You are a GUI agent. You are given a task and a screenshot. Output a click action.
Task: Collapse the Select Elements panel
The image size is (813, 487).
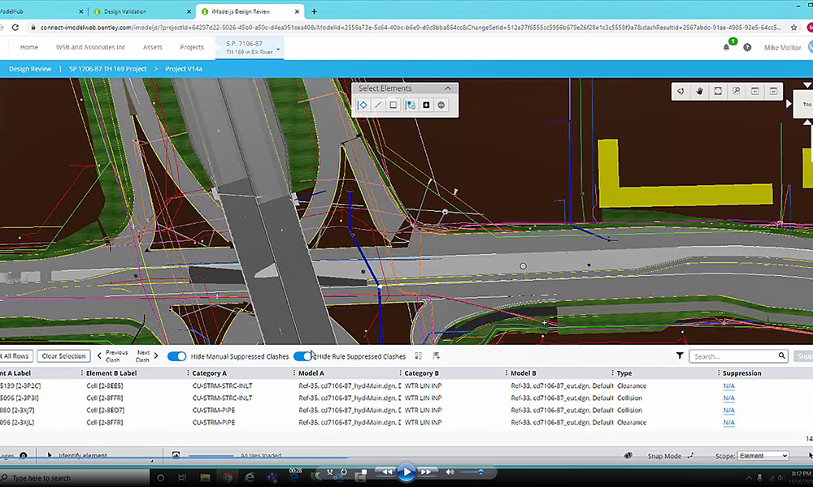447,88
